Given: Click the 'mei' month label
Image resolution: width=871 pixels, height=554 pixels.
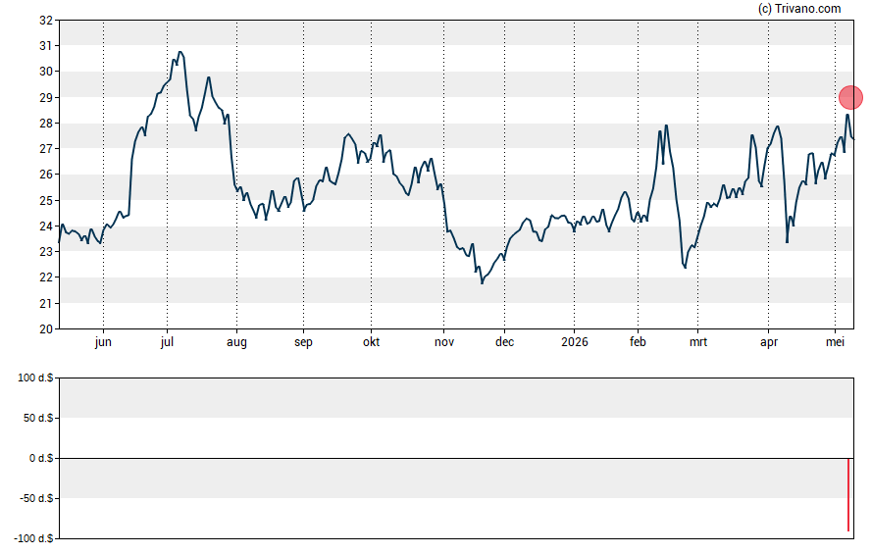Looking at the screenshot, I should [835, 342].
